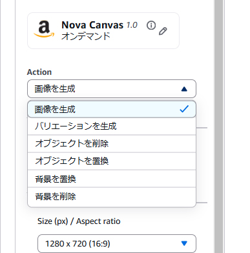
Task: Click the Action field label
Action: [39, 72]
